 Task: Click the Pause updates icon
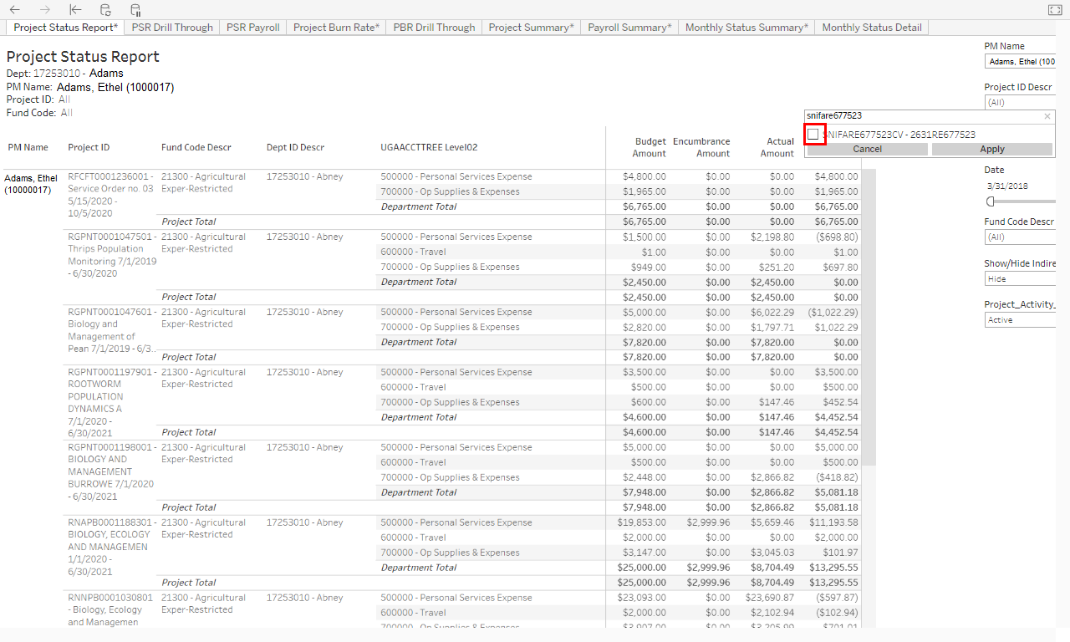tap(135, 10)
